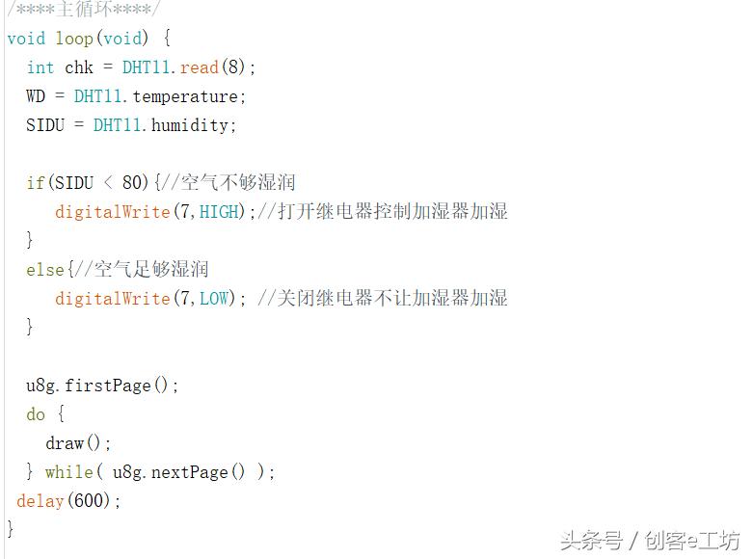This screenshot has width=753, height=559.
Task: Click the SIDU assignment at line start
Action: 44,125
